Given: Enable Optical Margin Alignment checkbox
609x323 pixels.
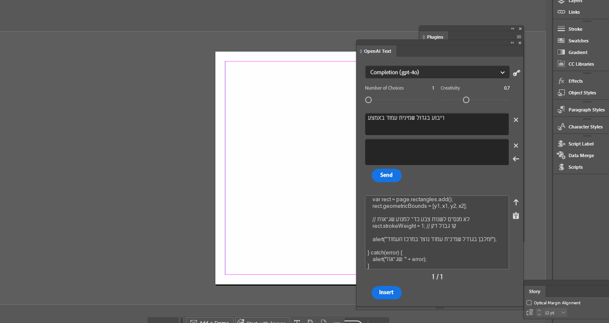Looking at the screenshot, I should point(529,303).
